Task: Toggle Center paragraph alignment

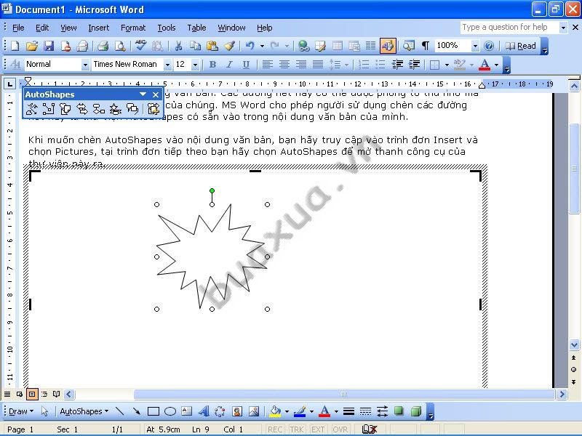Action: [x=284, y=65]
